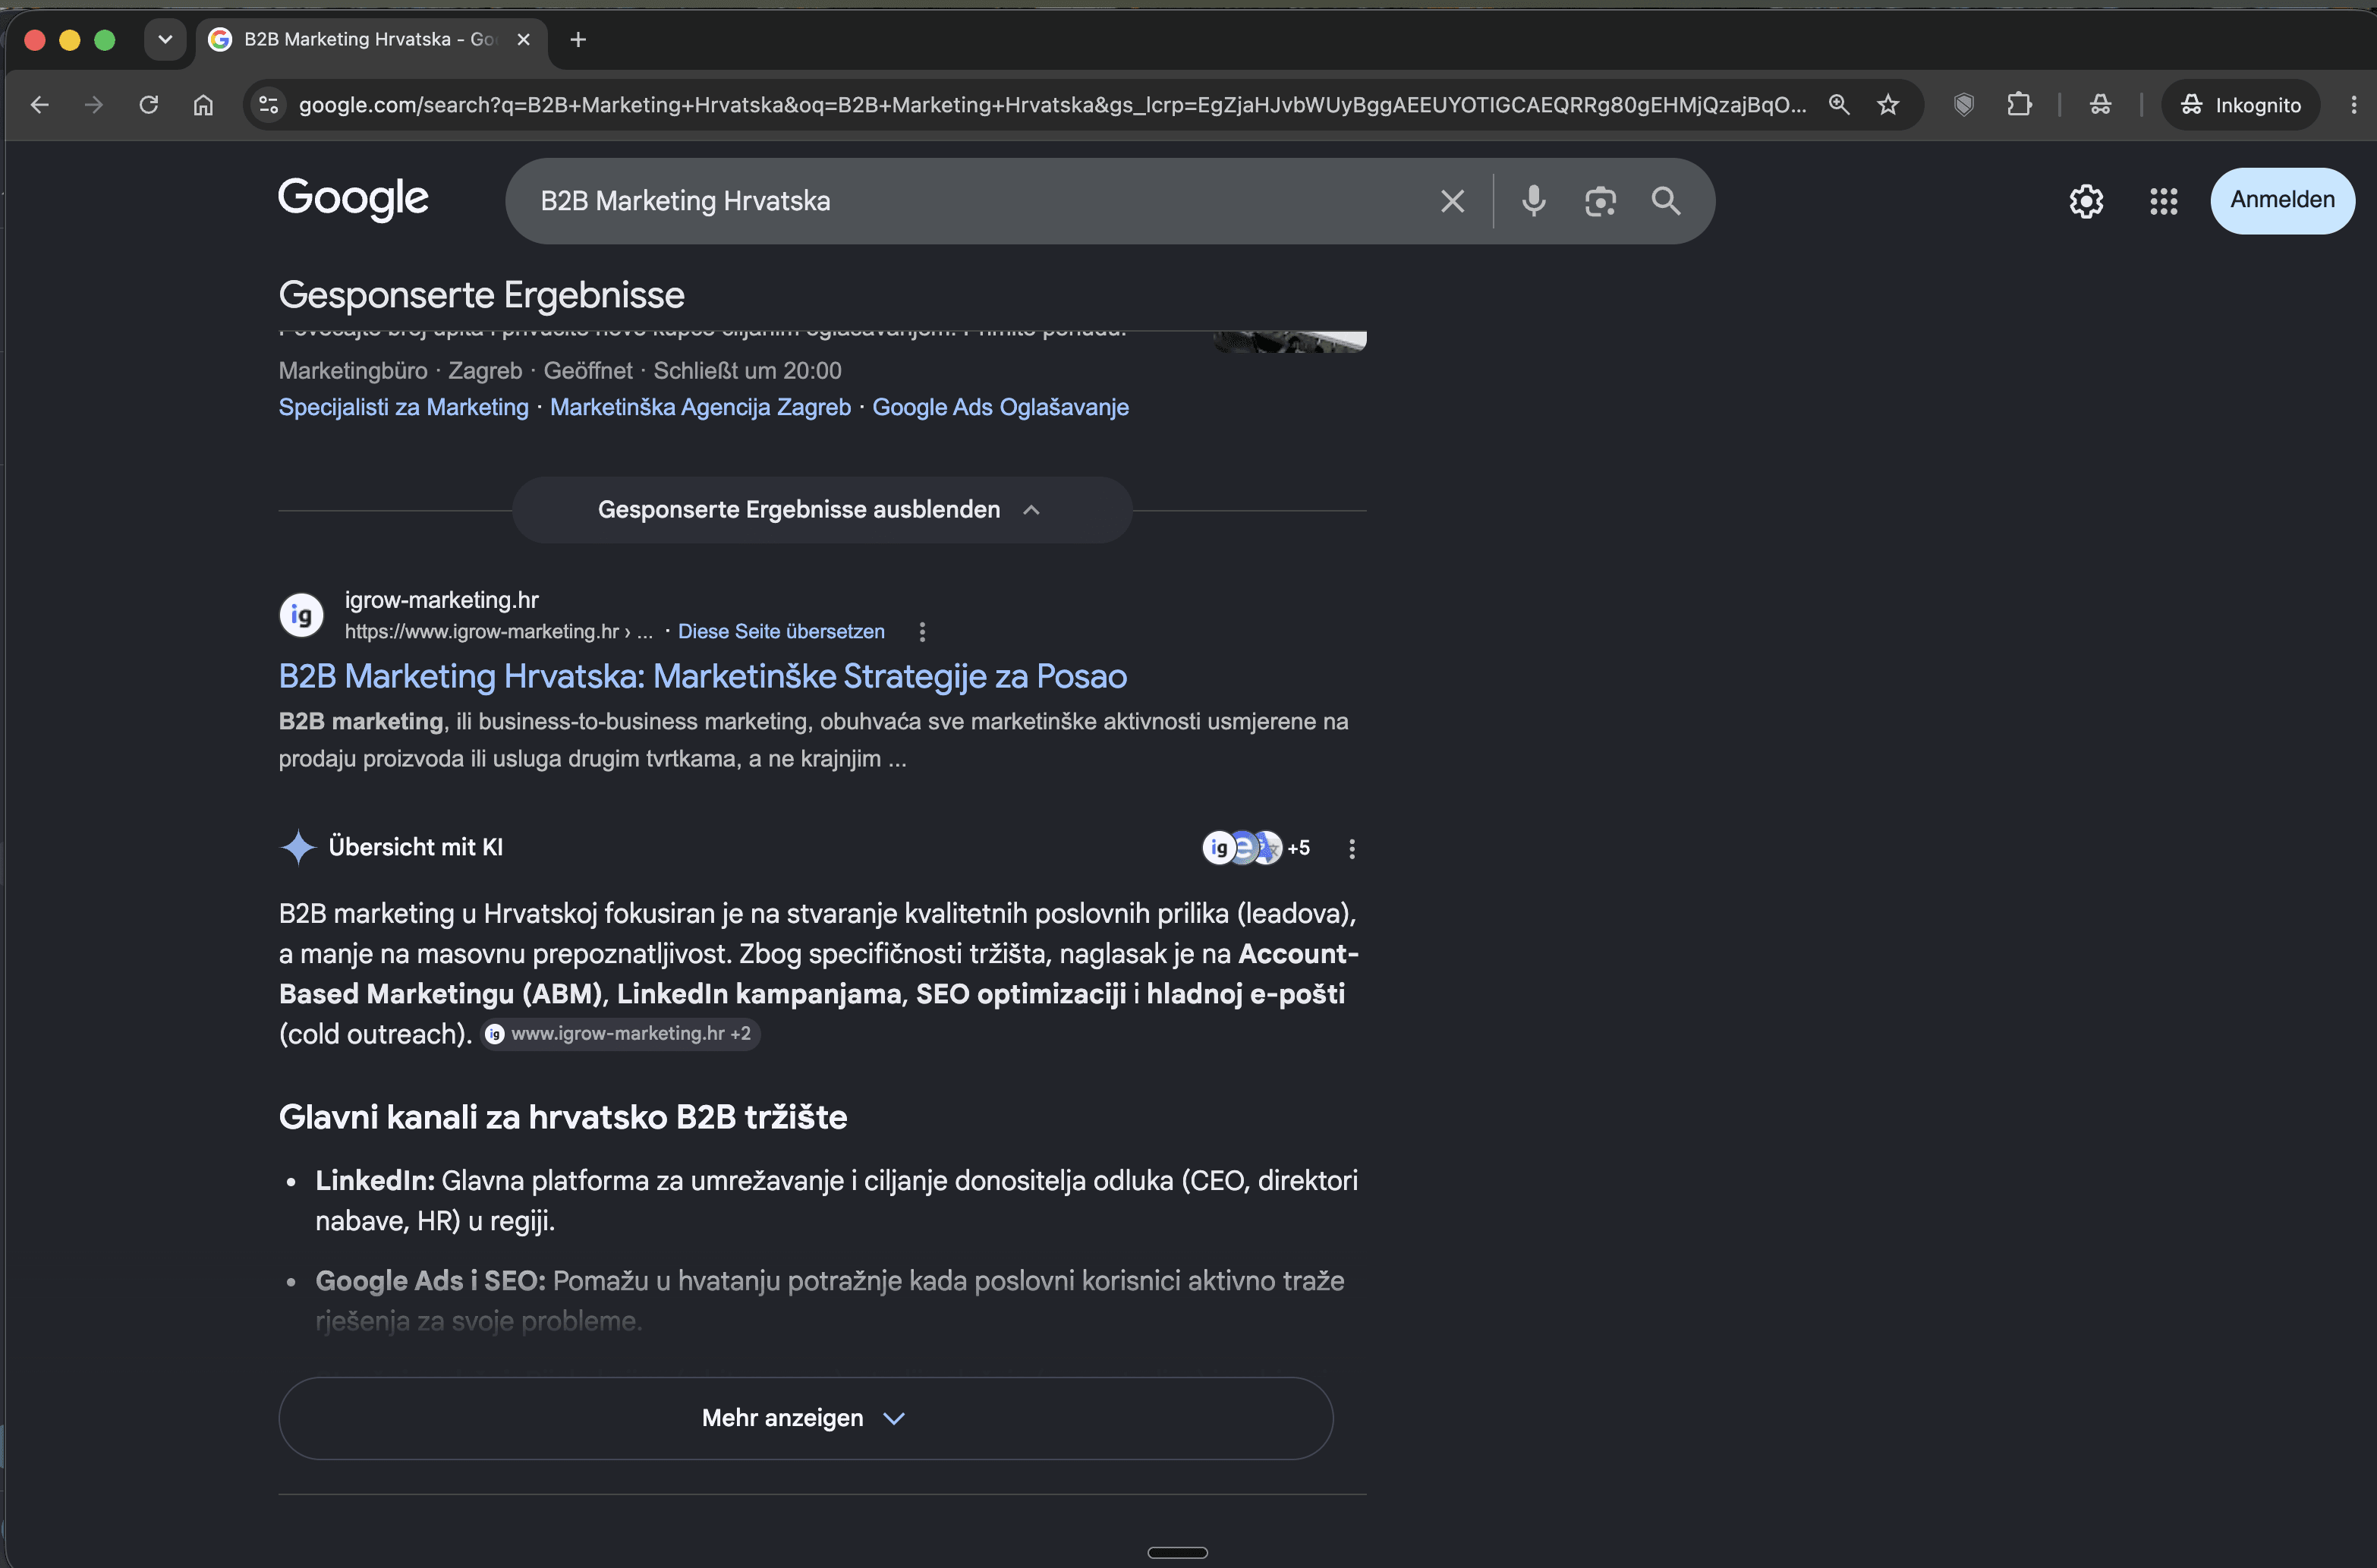The height and width of the screenshot is (1568, 2377).
Task: Open the shield extension icon
Action: pyautogui.click(x=1964, y=105)
